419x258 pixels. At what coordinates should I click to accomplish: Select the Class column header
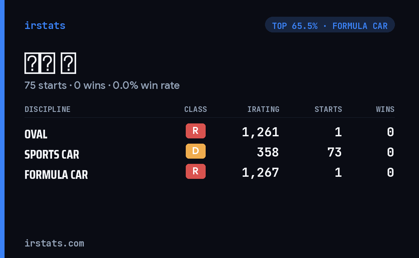click(x=196, y=109)
